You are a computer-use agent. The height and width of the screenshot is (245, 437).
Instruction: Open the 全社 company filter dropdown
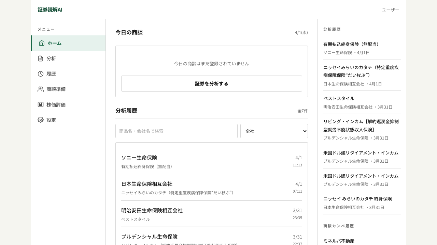click(x=274, y=131)
